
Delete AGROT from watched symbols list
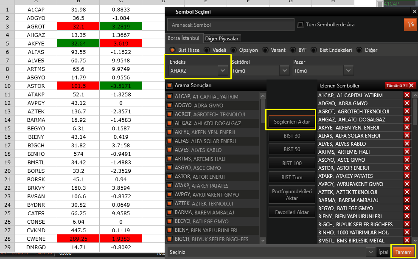407,112
